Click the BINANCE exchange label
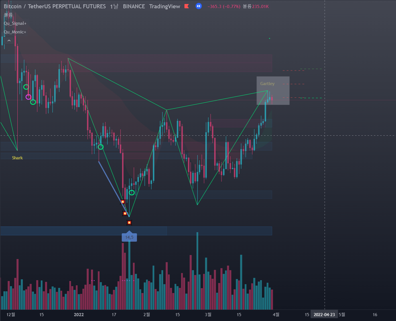396x321 pixels. (x=134, y=6)
